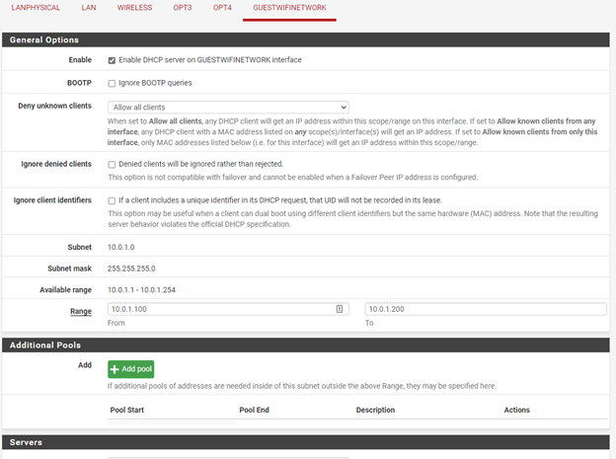This screenshot has width=616, height=459.
Task: Switch to the OPT4 tab
Action: click(x=222, y=8)
